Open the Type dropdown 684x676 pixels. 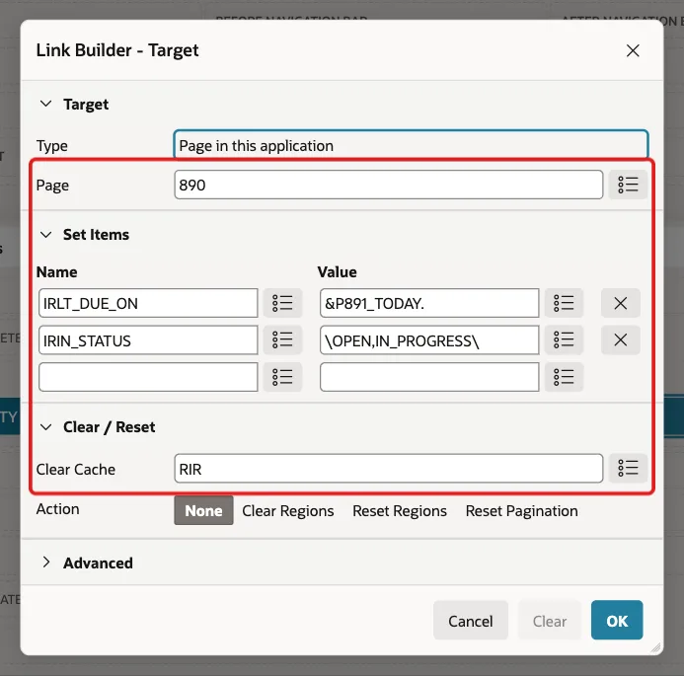(x=411, y=145)
